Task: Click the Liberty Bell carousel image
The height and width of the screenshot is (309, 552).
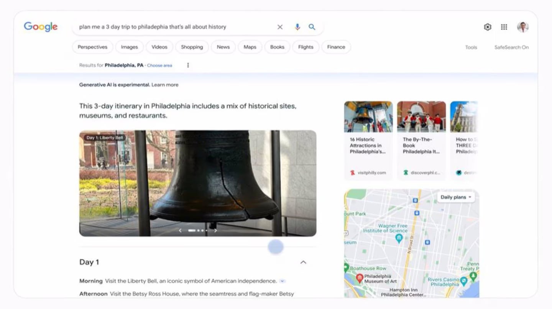Action: (x=198, y=183)
